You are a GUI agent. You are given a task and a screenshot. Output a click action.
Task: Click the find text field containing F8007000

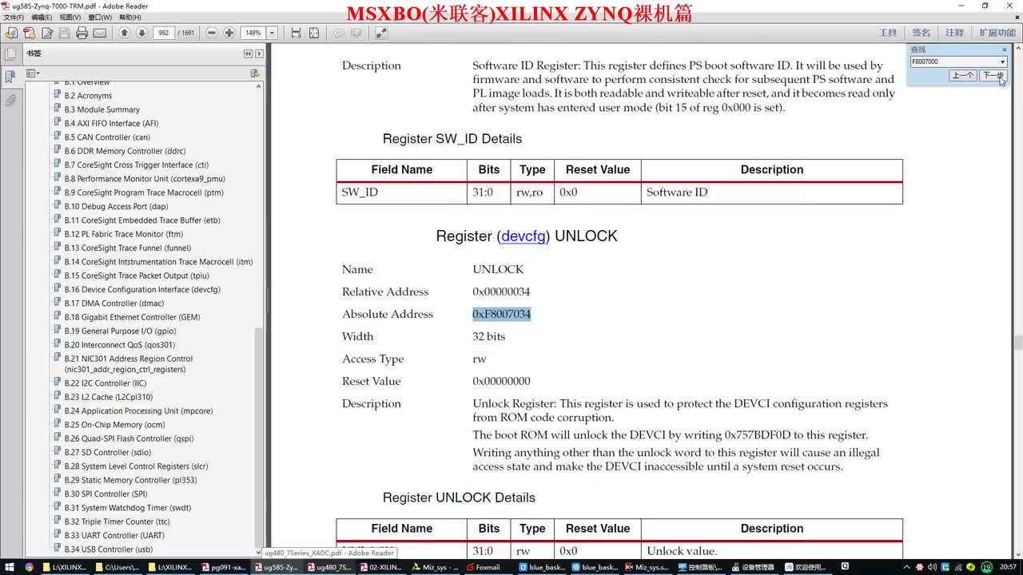coord(954,61)
